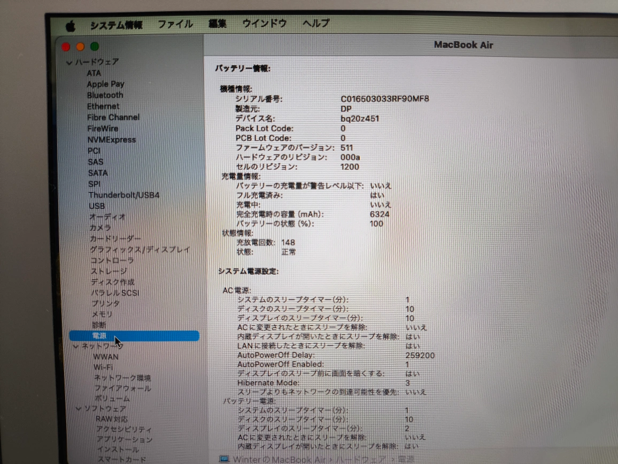
Task: Open the 編集 menu
Action: pos(217,24)
